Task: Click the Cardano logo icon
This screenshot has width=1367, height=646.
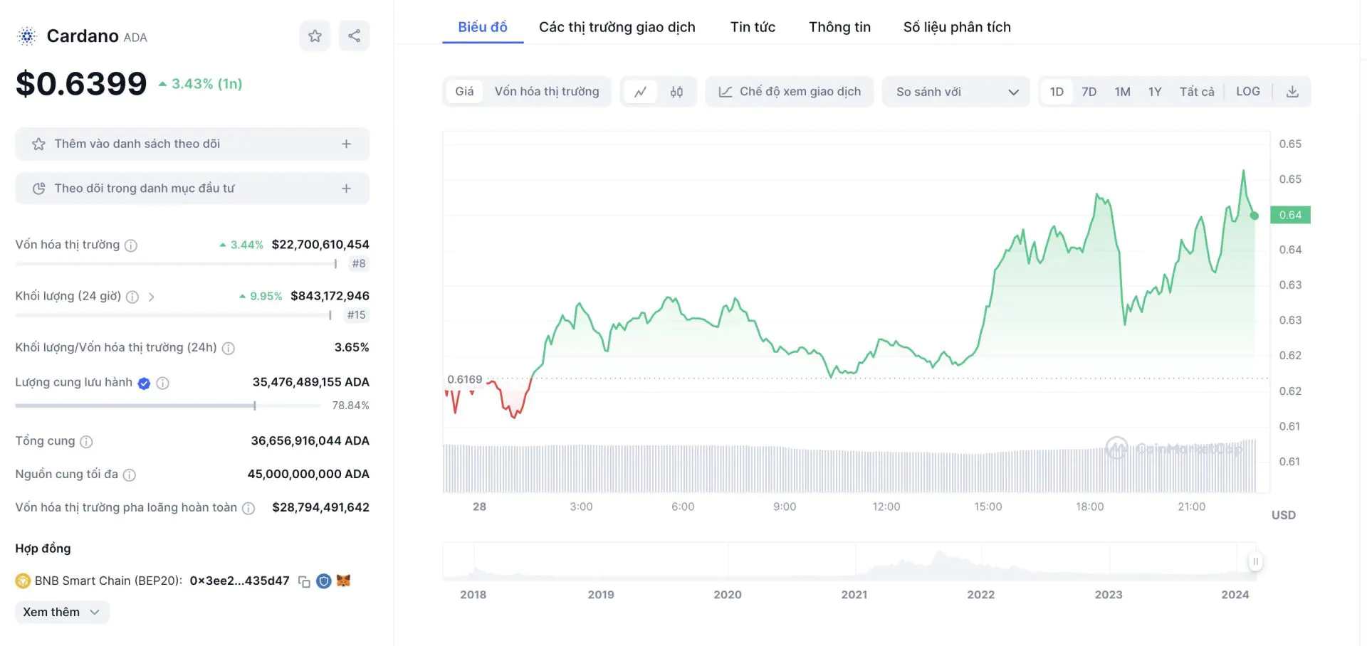Action: tap(27, 36)
